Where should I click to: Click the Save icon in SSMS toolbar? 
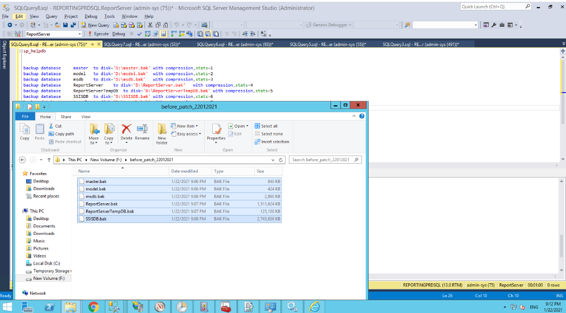point(66,25)
